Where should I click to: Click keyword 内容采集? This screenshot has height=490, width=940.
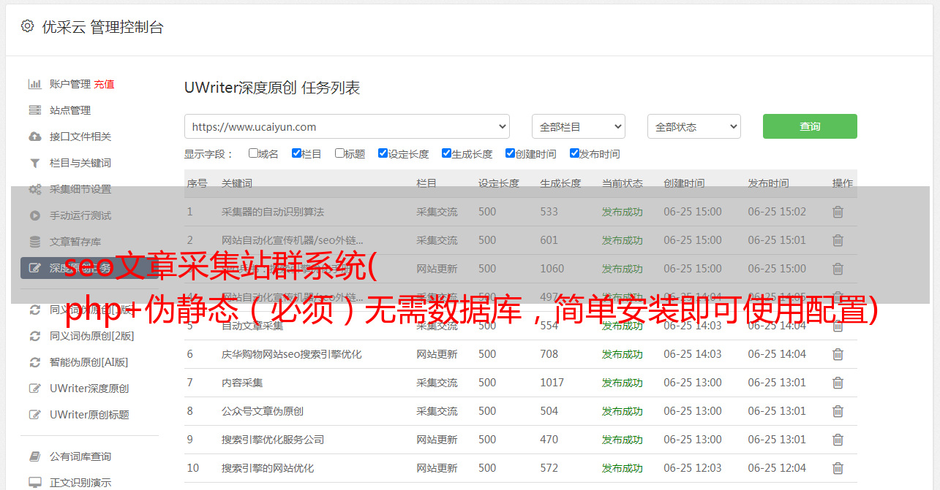242,383
